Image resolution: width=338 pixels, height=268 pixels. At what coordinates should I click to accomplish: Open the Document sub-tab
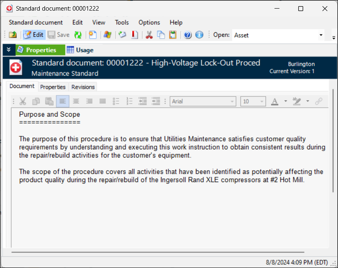(x=22, y=86)
